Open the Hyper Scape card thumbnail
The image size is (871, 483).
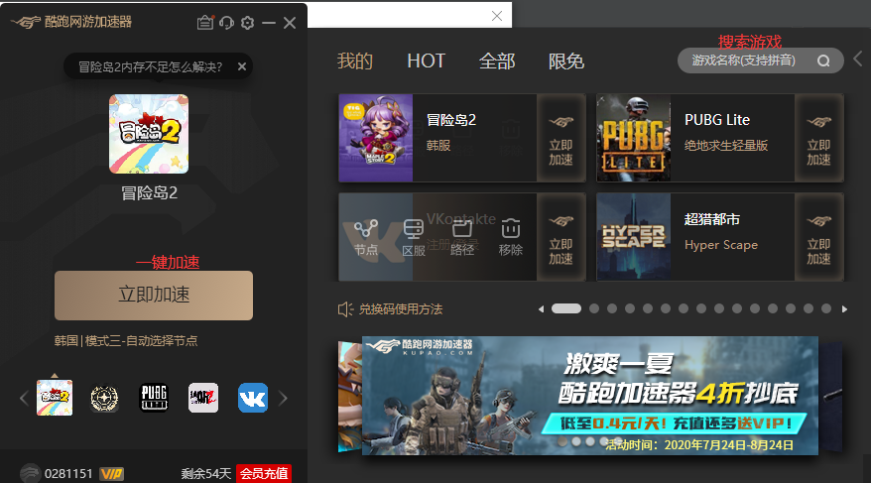point(634,238)
